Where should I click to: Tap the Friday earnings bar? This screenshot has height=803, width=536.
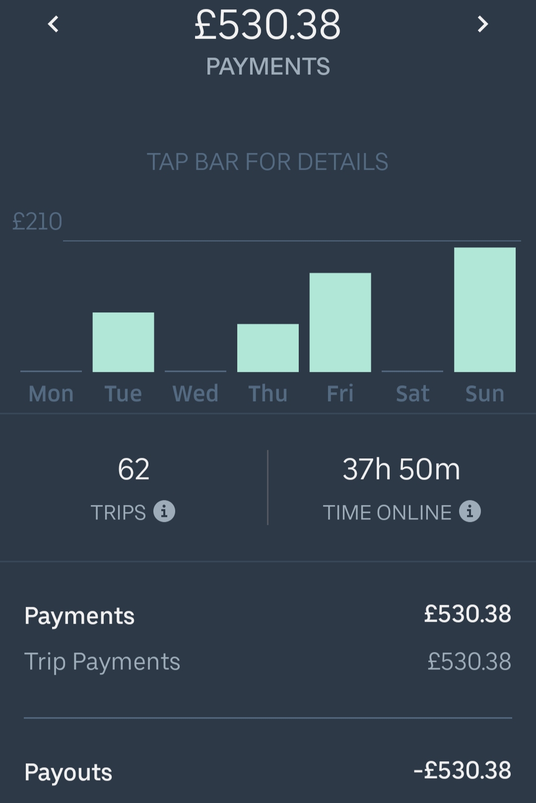340,322
